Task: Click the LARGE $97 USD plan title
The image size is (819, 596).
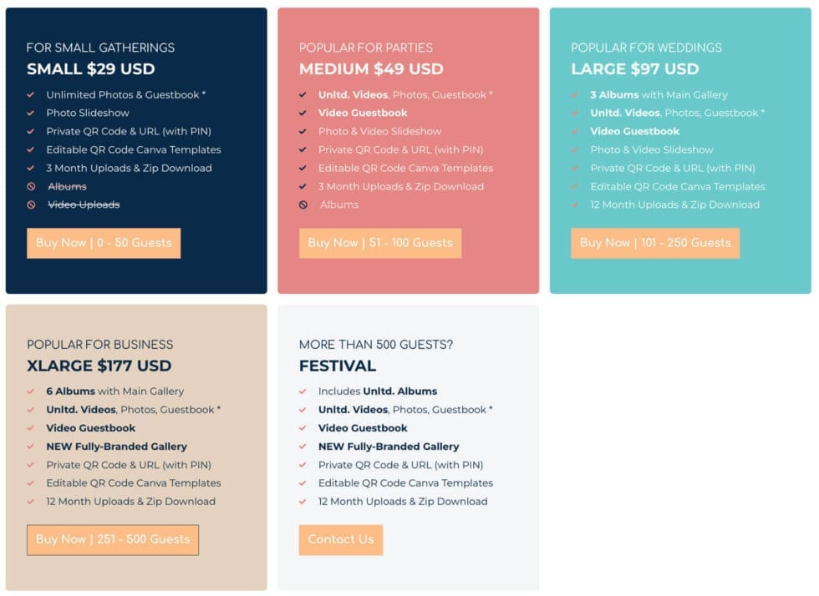Action: [634, 69]
